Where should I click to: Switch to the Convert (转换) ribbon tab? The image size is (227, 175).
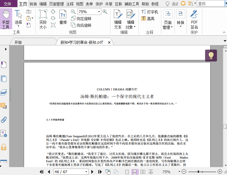coord(33,4)
